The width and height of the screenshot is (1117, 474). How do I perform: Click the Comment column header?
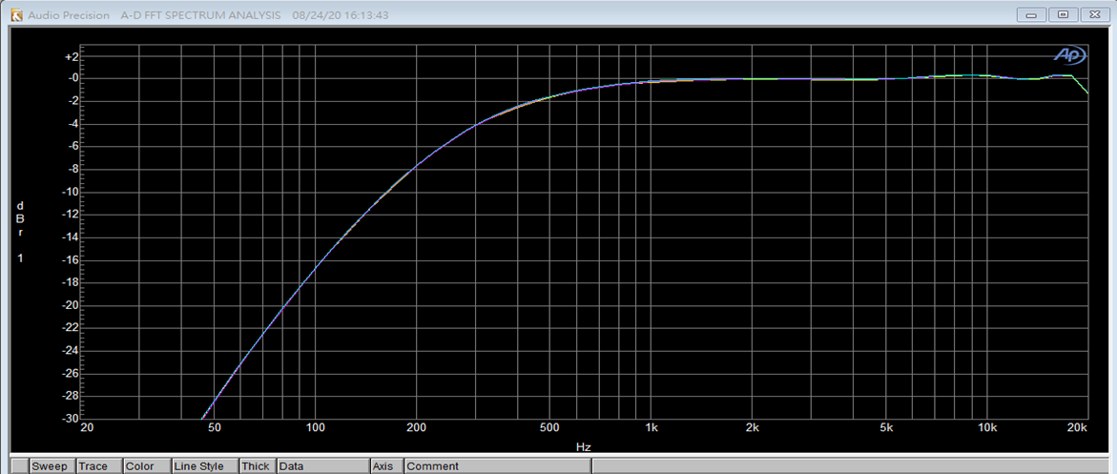pyautogui.click(x=431, y=466)
